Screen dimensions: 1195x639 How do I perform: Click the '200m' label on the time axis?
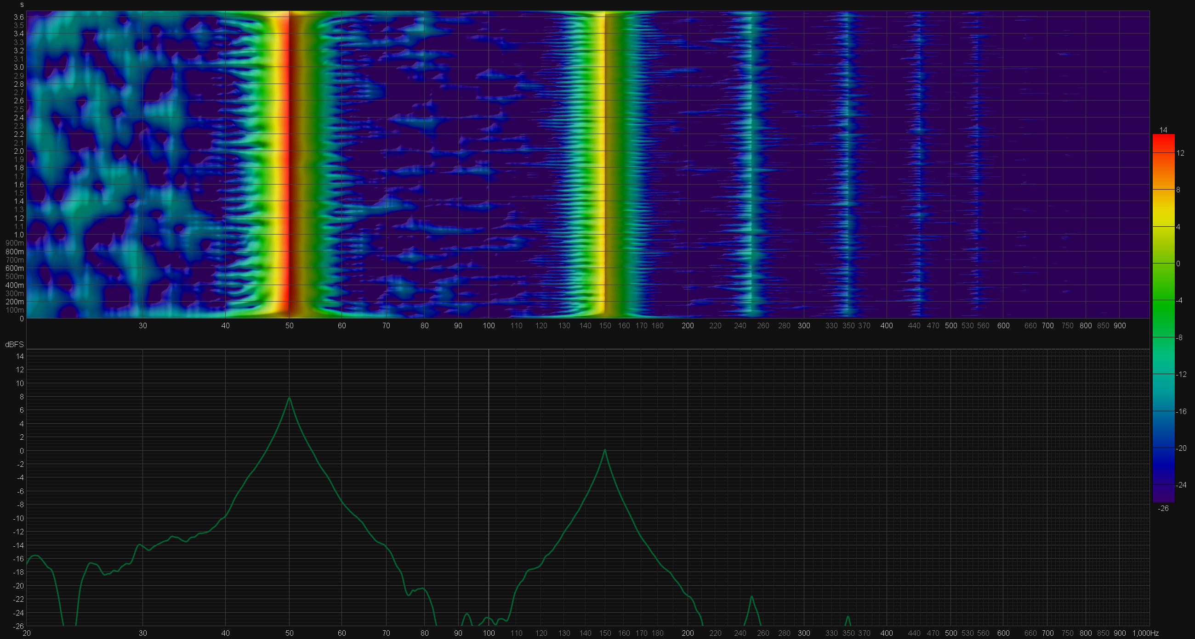click(x=15, y=302)
